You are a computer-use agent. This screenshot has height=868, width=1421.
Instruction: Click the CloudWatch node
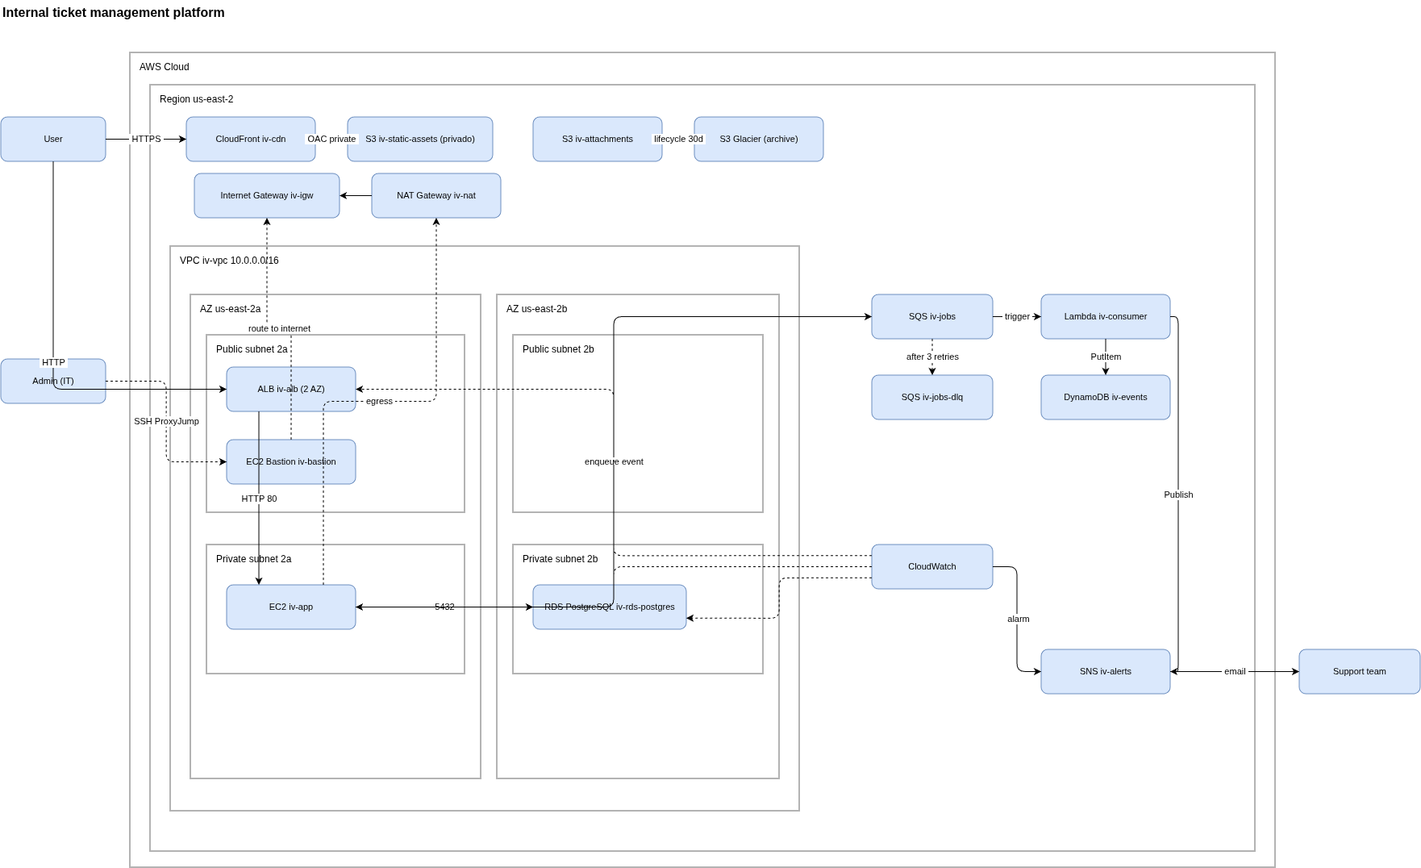click(x=932, y=566)
